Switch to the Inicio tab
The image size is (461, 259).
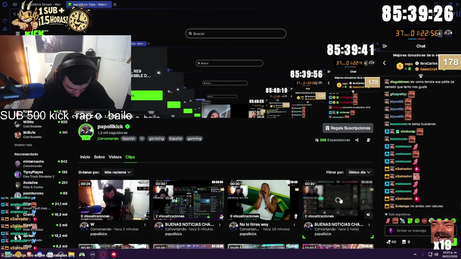click(85, 157)
